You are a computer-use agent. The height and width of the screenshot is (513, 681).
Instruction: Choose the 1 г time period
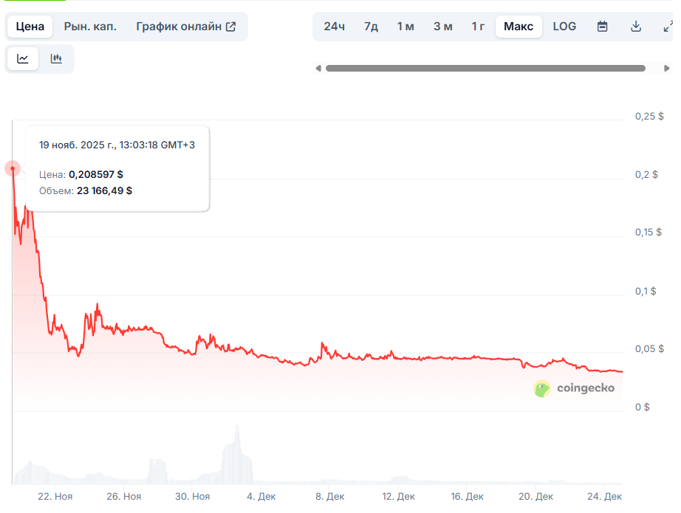point(479,27)
